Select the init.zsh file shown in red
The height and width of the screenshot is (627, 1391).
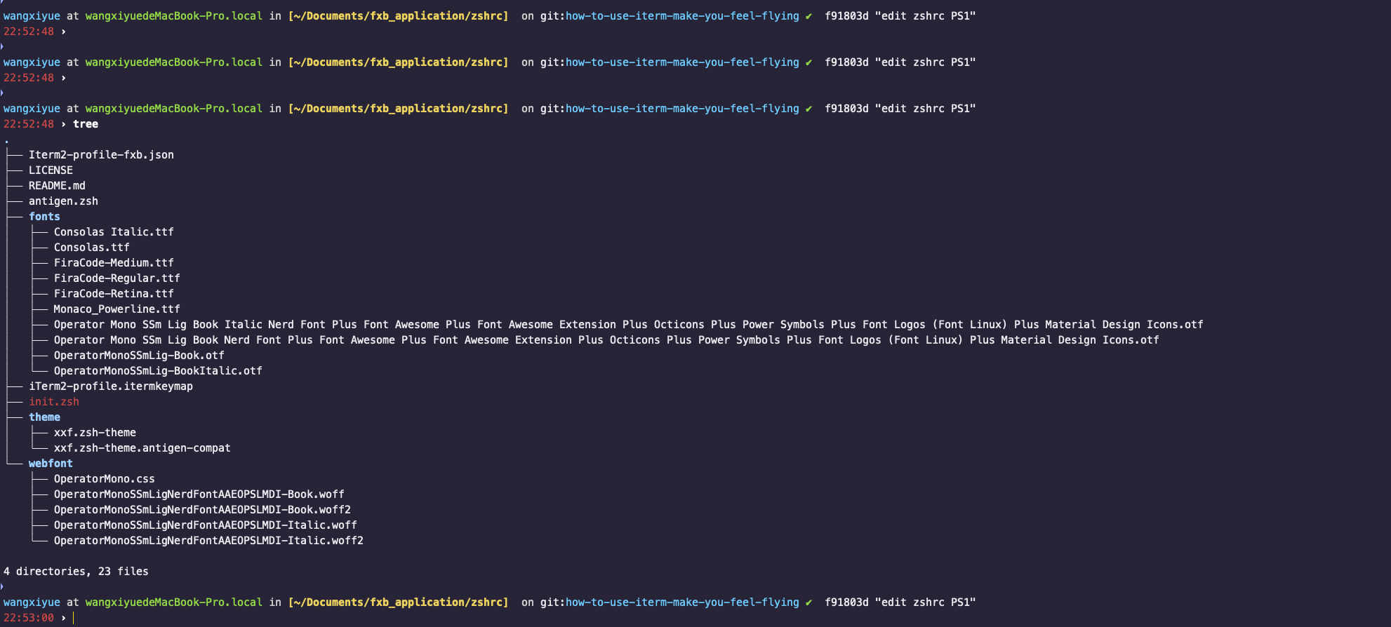[54, 402]
